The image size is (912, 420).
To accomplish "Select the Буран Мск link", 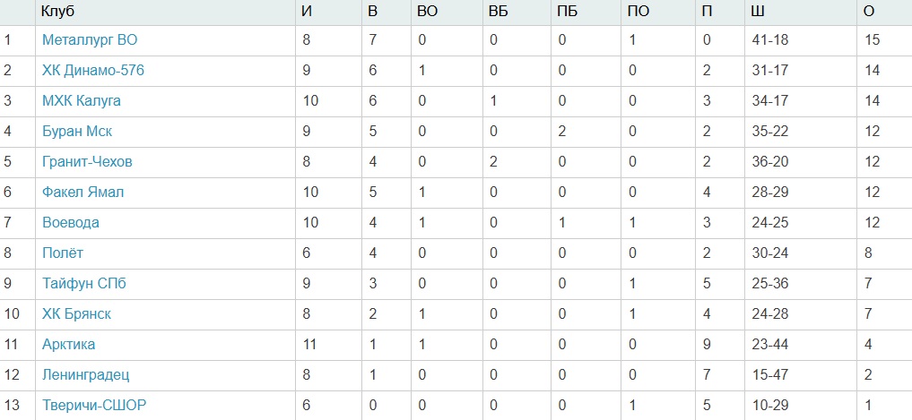I will click(x=77, y=132).
